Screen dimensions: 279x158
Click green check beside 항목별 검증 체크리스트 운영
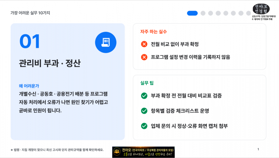point(144,111)
